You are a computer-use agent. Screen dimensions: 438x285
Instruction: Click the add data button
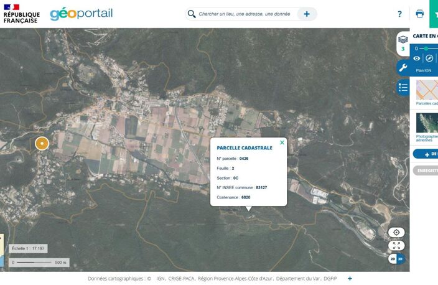(x=426, y=154)
